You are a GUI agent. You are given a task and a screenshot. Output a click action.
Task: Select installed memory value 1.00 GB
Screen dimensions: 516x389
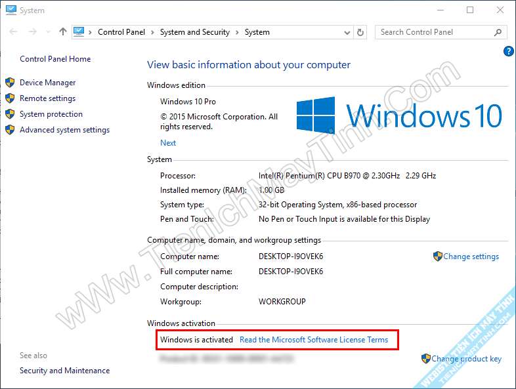pyautogui.click(x=271, y=190)
